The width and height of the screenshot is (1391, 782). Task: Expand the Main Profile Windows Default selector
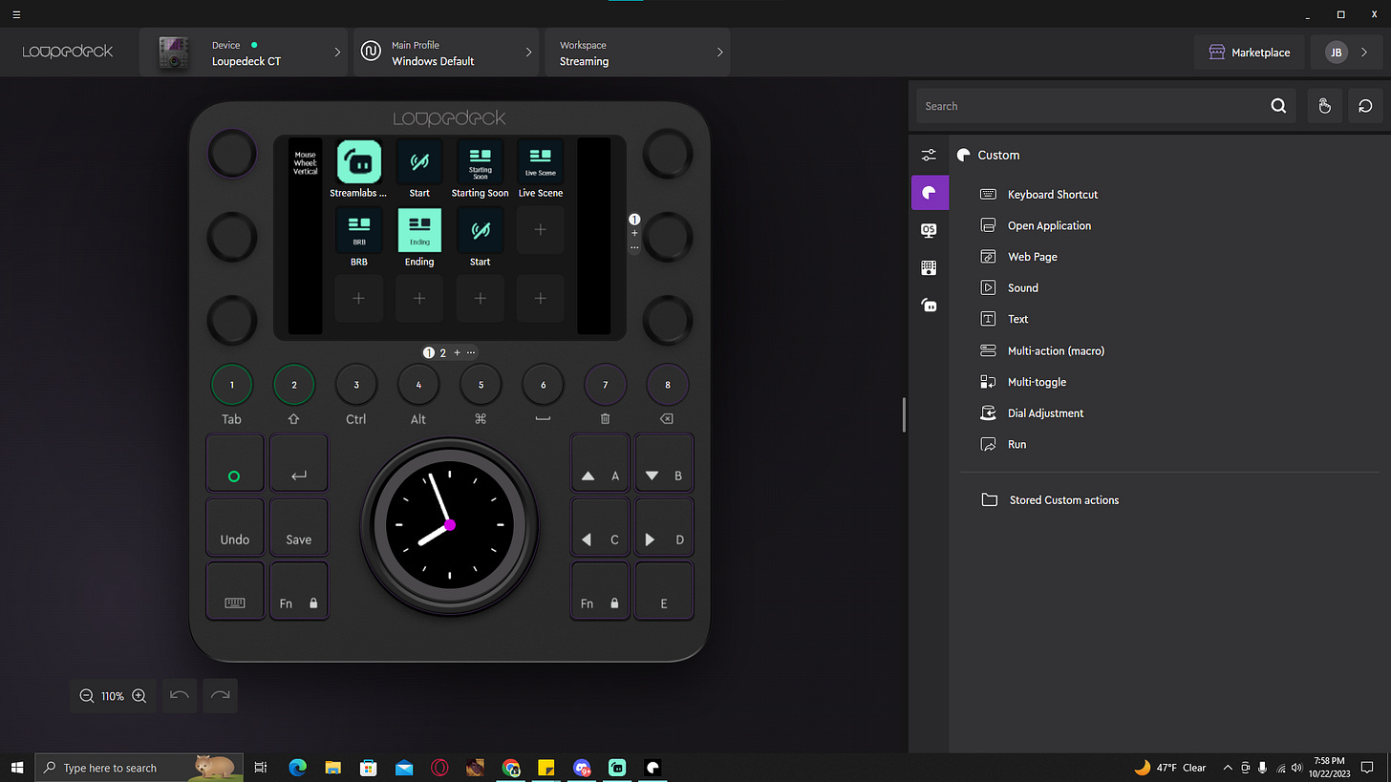pos(447,53)
